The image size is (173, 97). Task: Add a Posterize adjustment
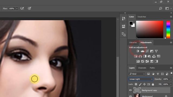142,61
